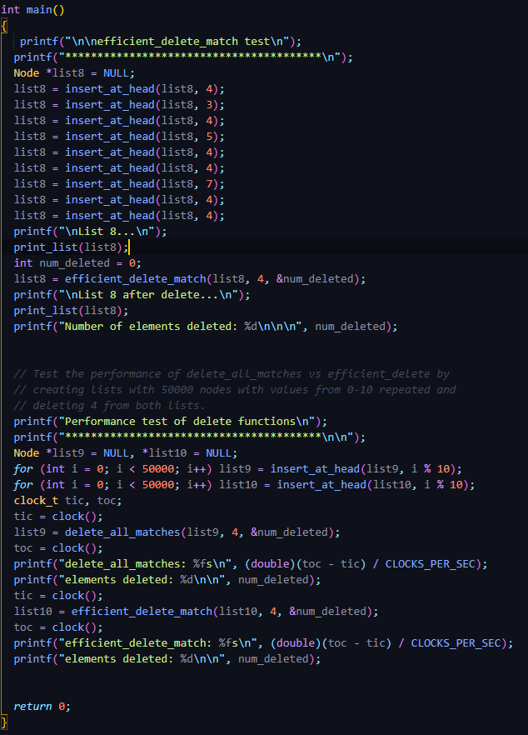
Task: Click 'Performance test of delete functions' printf line
Action: [170, 422]
